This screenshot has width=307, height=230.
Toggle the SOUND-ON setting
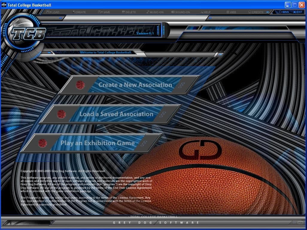[180, 12]
